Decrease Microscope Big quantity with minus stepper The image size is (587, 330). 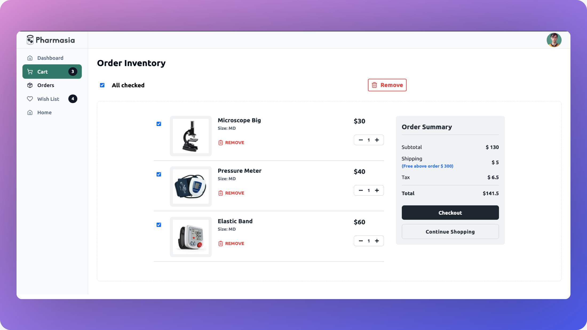point(360,140)
